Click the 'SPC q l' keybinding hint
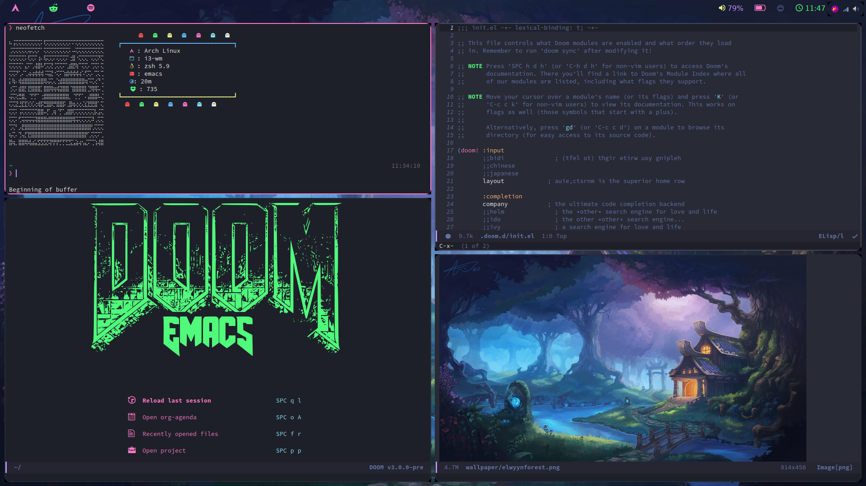 (289, 401)
